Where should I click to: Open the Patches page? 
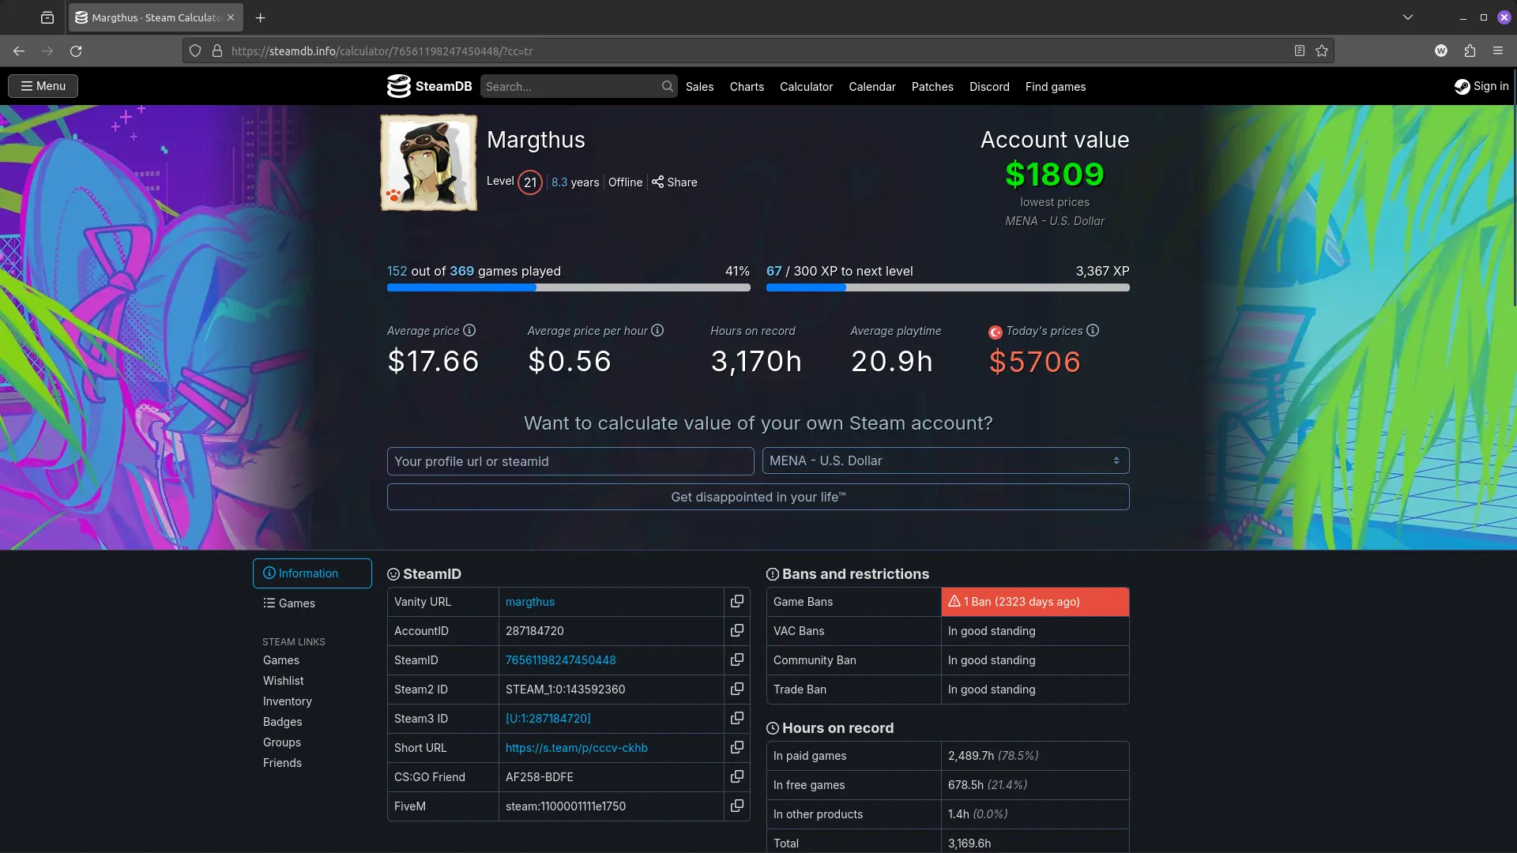coord(932,86)
